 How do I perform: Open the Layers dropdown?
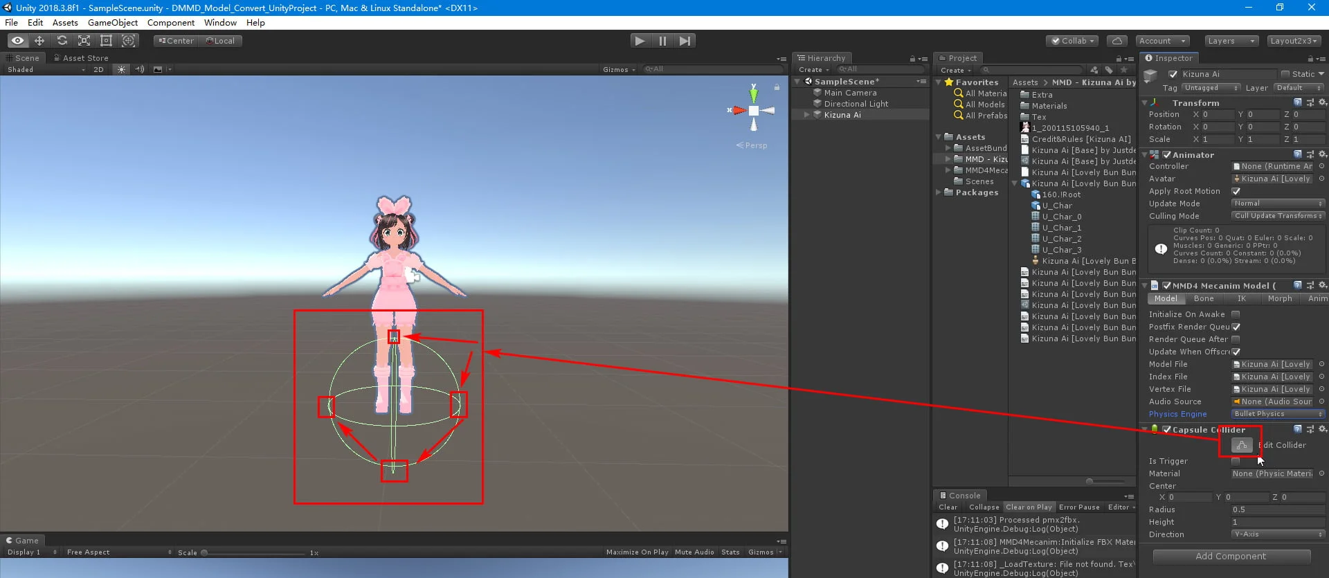[1230, 41]
